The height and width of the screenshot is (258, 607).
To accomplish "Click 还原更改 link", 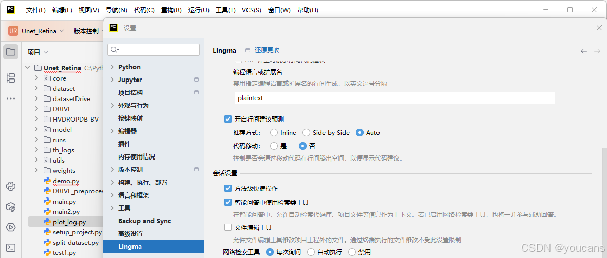I will click(x=267, y=50).
